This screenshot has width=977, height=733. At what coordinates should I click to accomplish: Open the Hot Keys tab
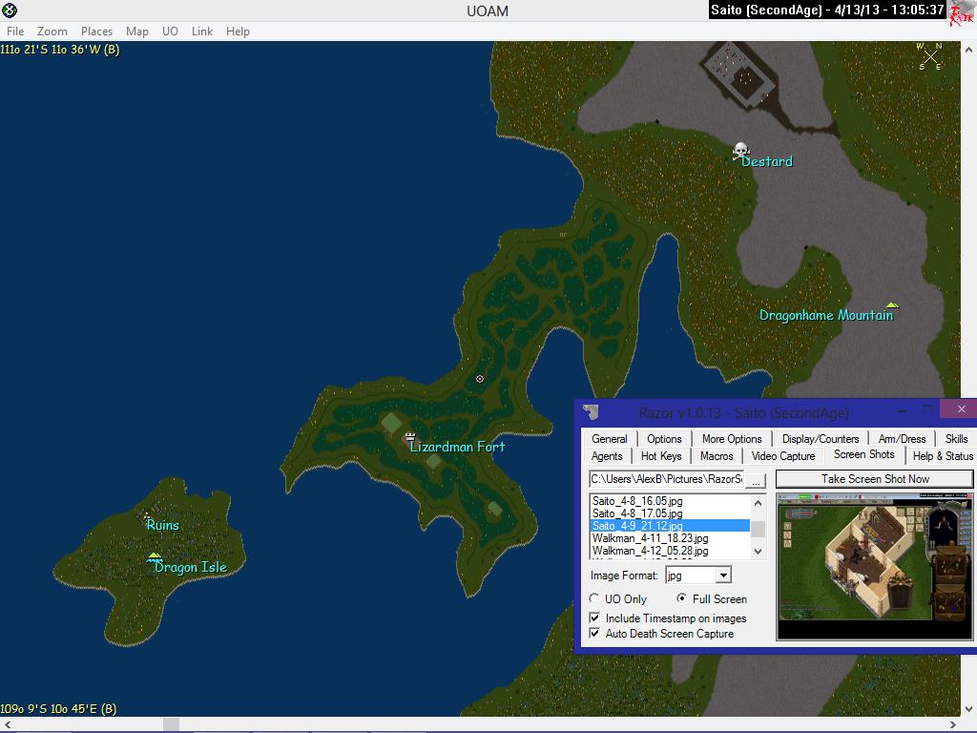click(x=661, y=456)
